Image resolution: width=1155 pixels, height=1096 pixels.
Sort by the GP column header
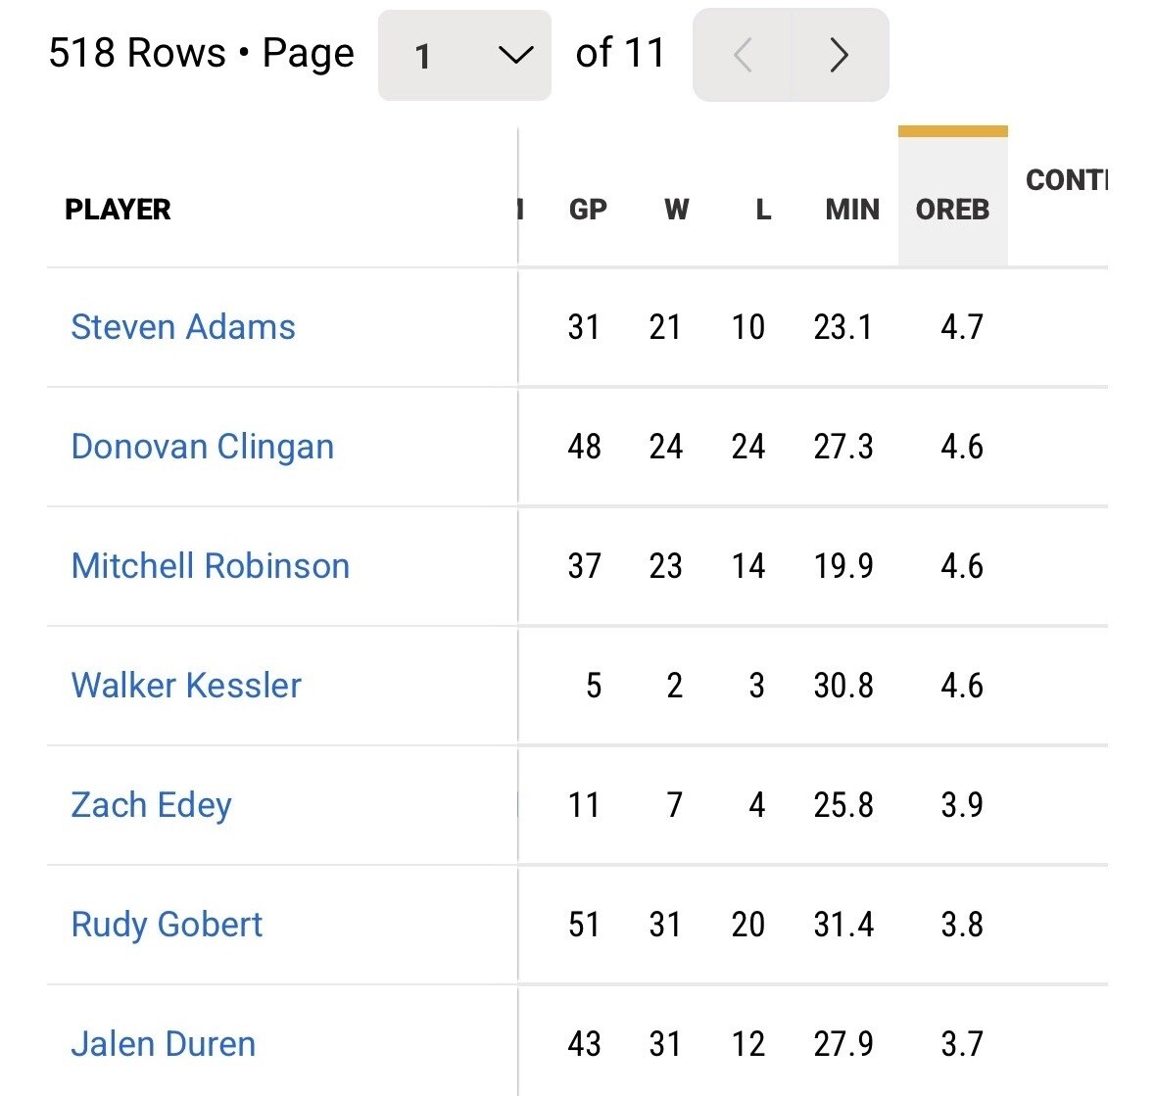[588, 210]
